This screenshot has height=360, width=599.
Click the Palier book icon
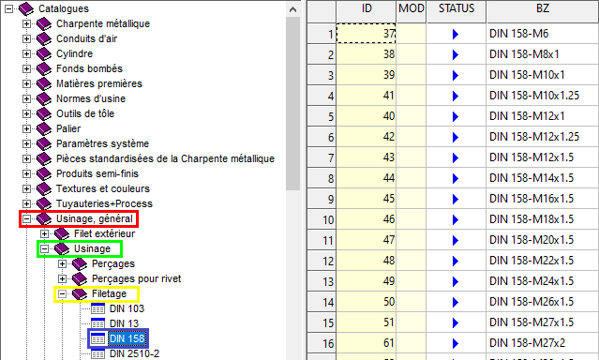(x=44, y=128)
